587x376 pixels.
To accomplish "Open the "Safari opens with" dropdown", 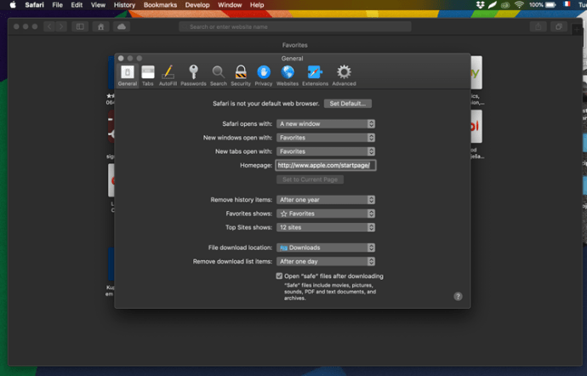I will pos(326,123).
